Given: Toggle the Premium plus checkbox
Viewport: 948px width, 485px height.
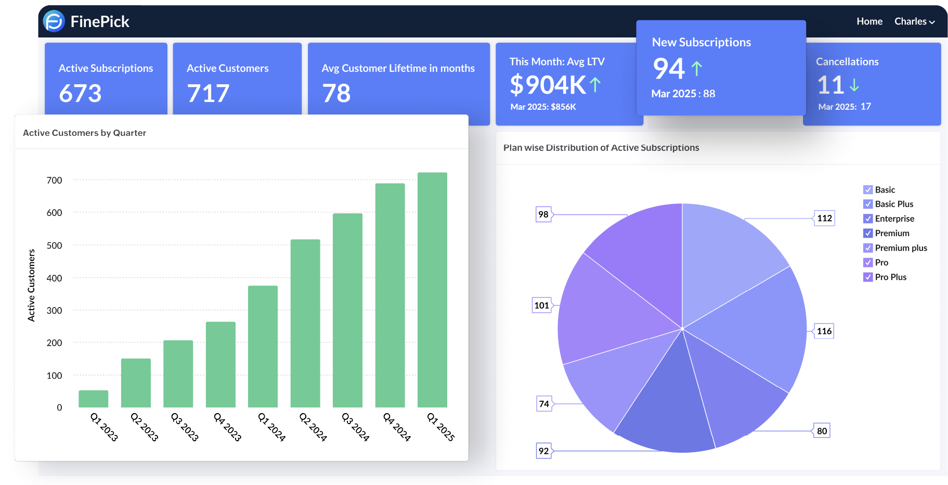Looking at the screenshot, I should click(x=867, y=248).
